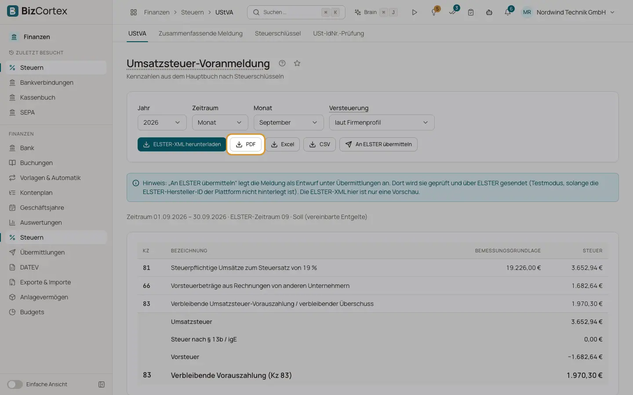
Task: Download the CSV export
Action: pyautogui.click(x=320, y=144)
